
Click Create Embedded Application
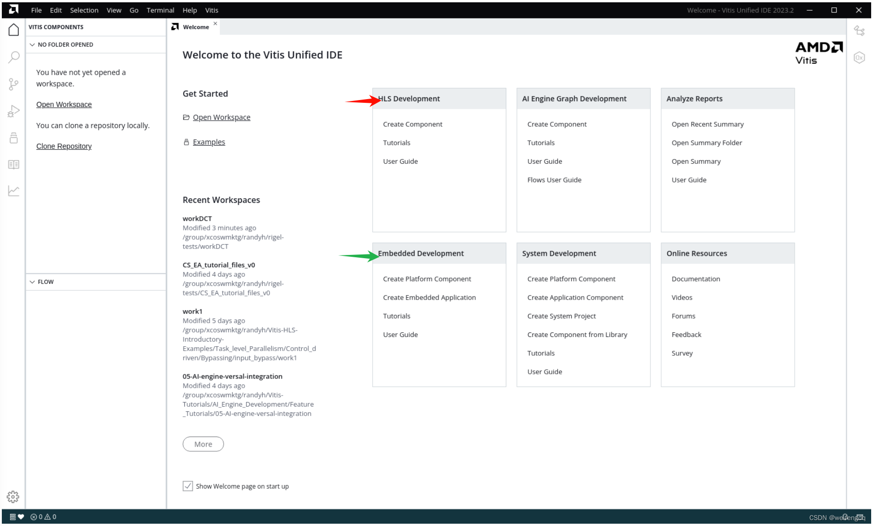coord(429,298)
